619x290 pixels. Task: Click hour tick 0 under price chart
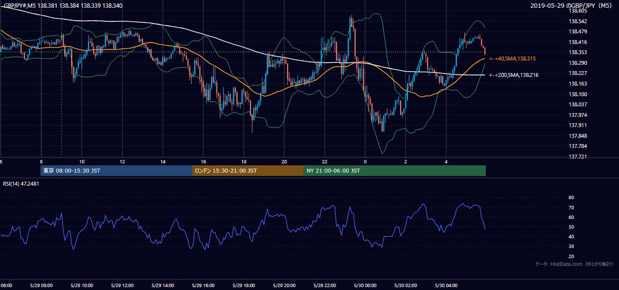pos(365,161)
